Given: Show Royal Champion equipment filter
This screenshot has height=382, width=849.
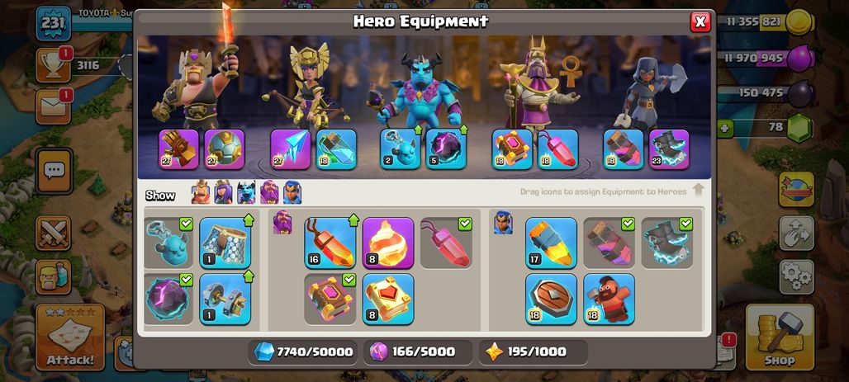Looking at the screenshot, I should [x=292, y=192].
